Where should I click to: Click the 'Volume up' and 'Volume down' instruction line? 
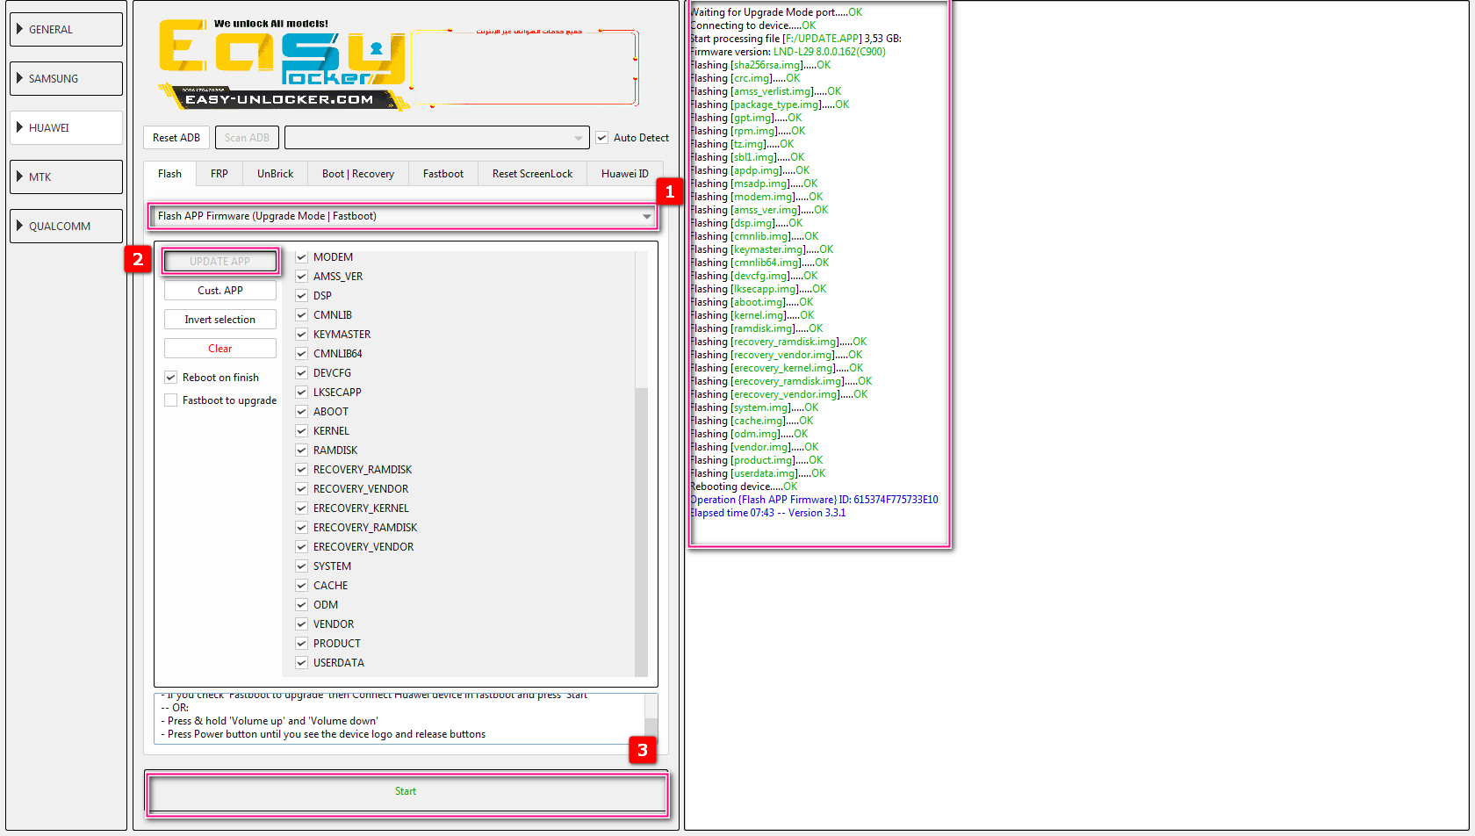[x=270, y=721]
